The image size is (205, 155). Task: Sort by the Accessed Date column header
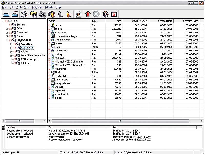[x=186, y=21]
